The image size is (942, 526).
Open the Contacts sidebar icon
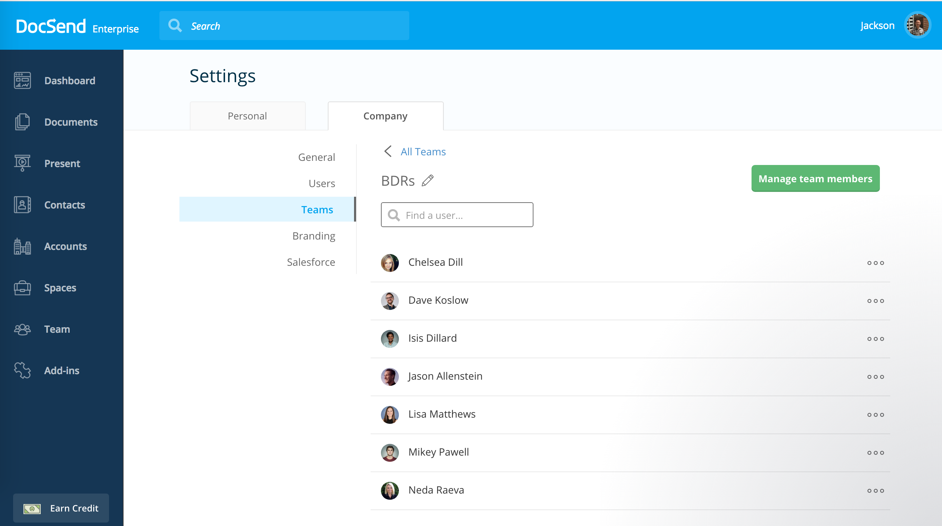22,205
